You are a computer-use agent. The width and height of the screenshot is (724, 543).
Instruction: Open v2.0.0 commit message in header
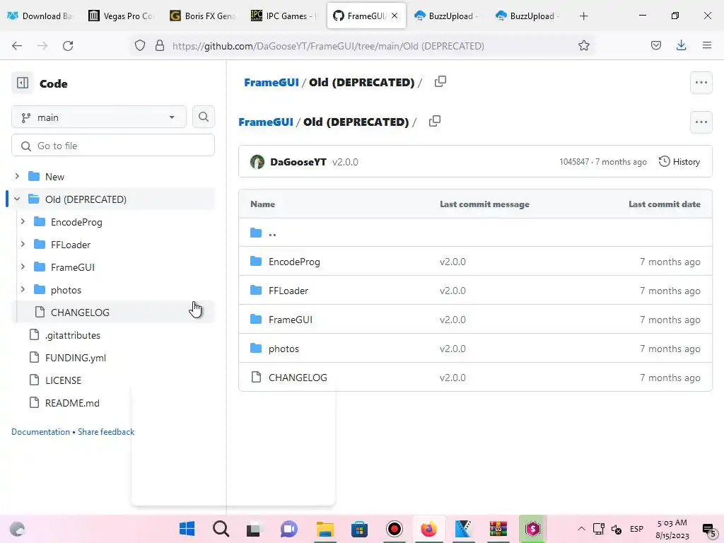pyautogui.click(x=345, y=162)
